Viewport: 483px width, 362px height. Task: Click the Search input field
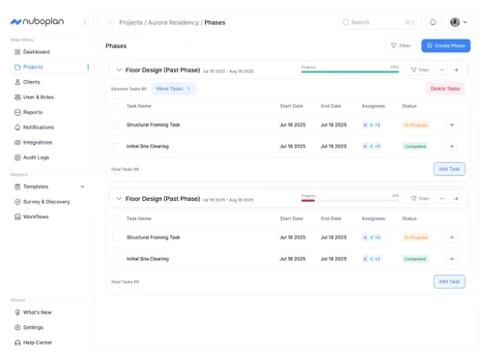(380, 22)
